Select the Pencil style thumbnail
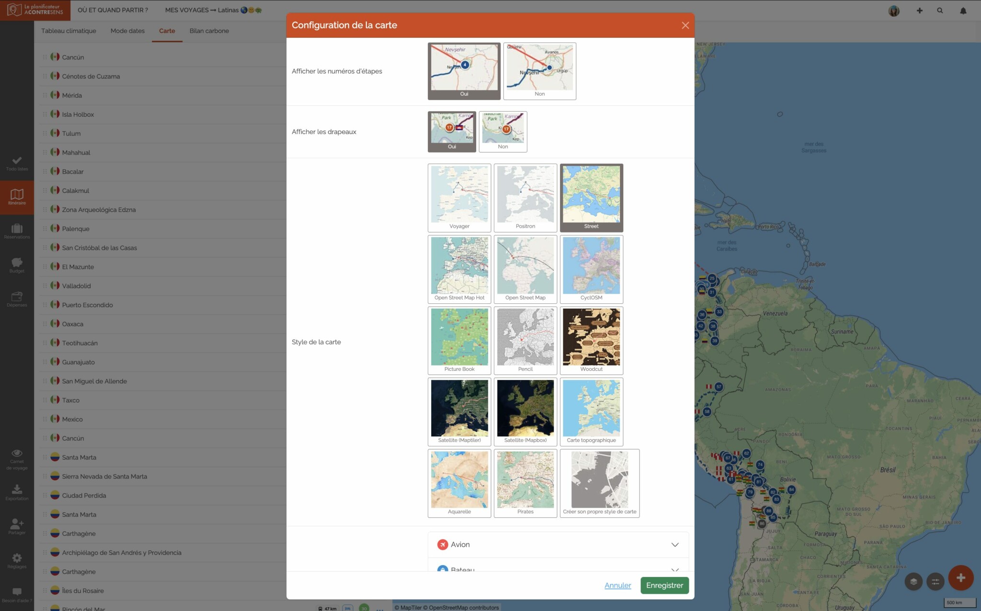This screenshot has width=981, height=611. point(525,340)
